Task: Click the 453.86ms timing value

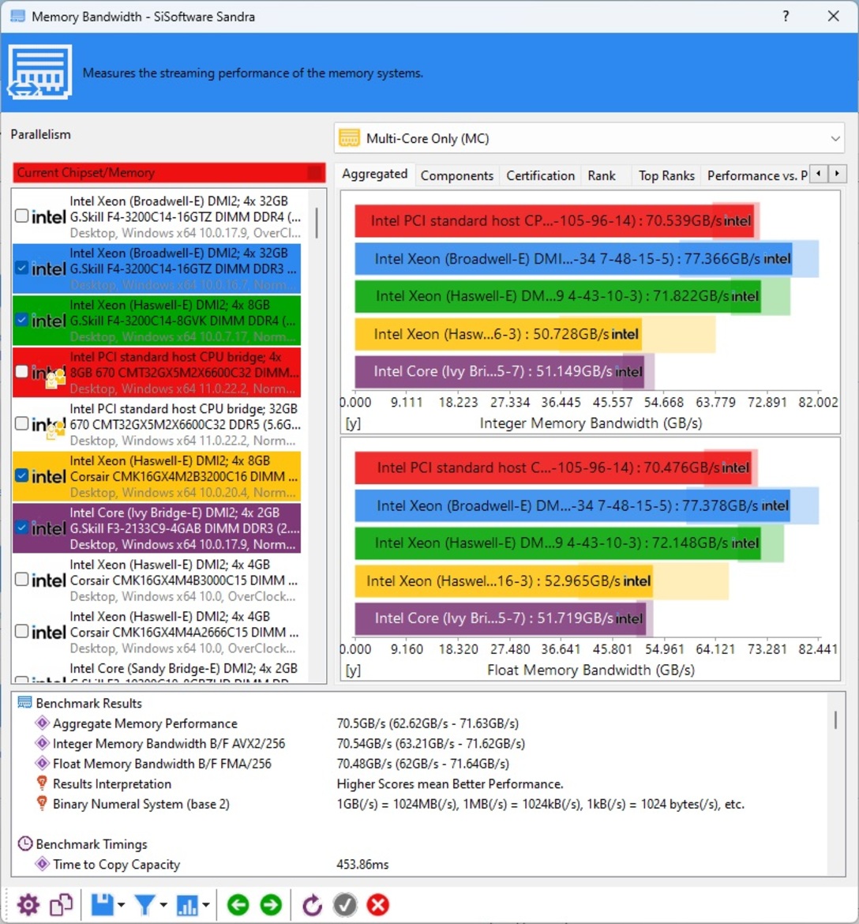Action: (362, 864)
